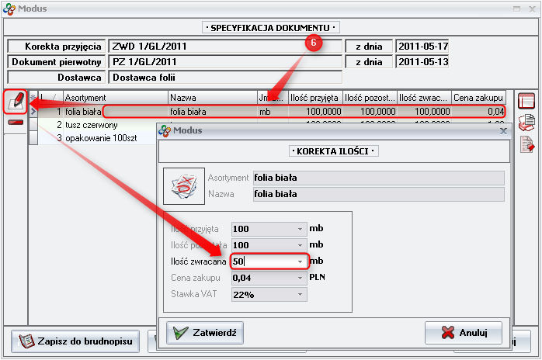Select the row 'tusz czerwony'

[92, 125]
